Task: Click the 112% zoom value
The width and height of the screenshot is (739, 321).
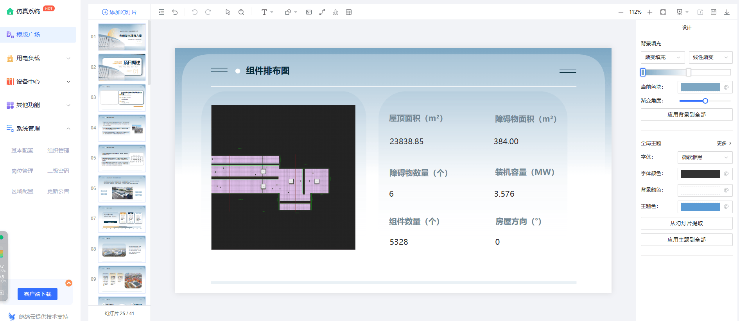Action: click(x=635, y=12)
